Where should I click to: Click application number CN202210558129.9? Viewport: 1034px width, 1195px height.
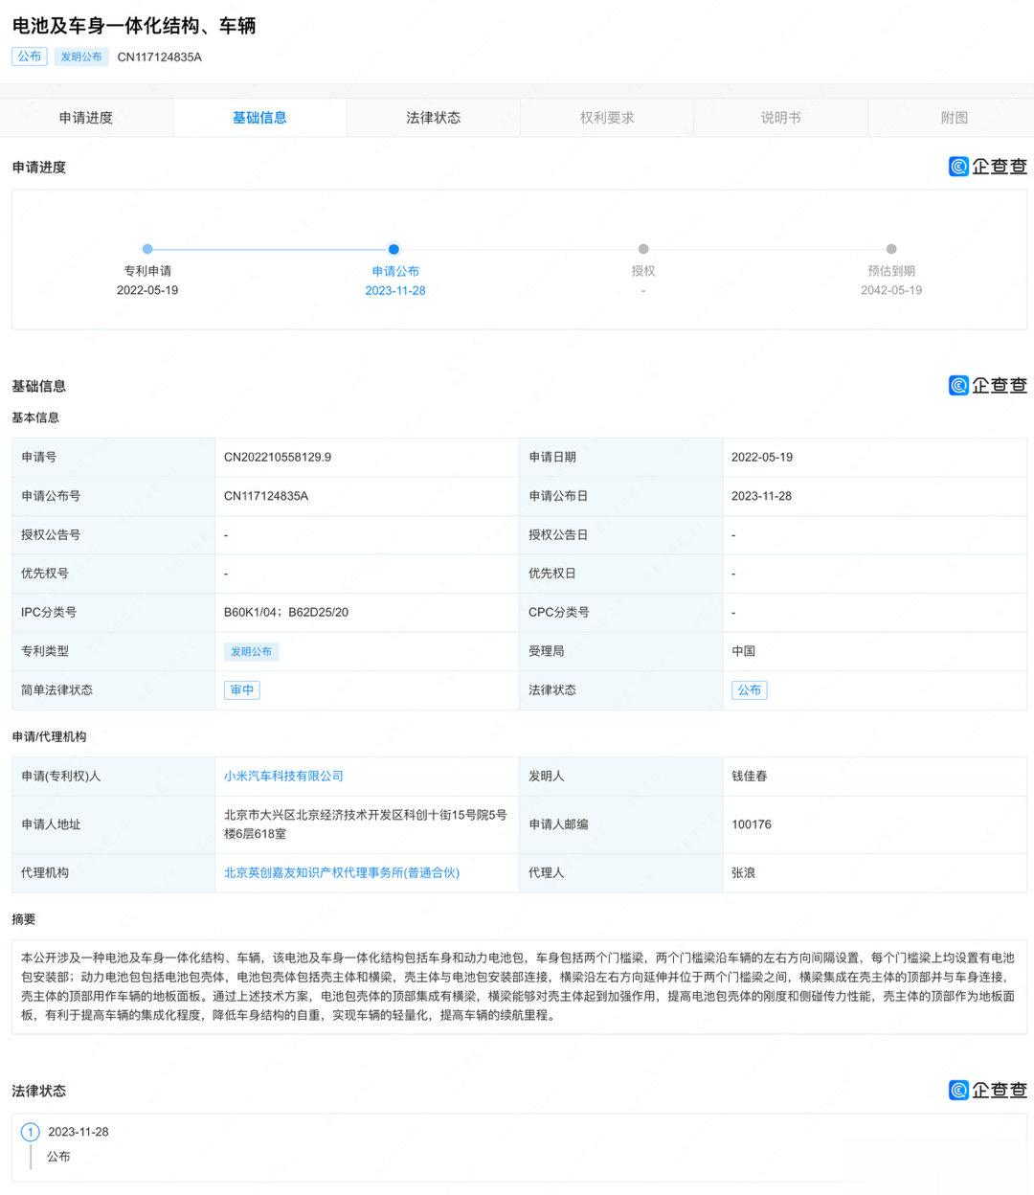278,458
